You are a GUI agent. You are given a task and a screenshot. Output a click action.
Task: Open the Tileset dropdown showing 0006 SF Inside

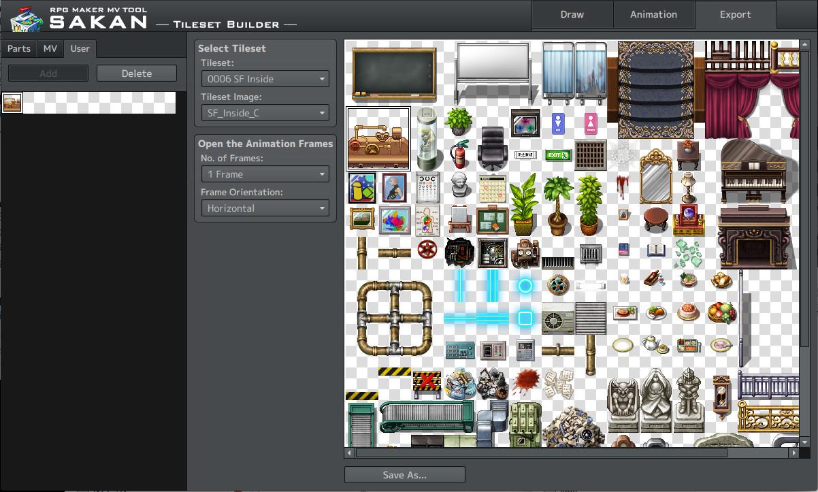265,78
